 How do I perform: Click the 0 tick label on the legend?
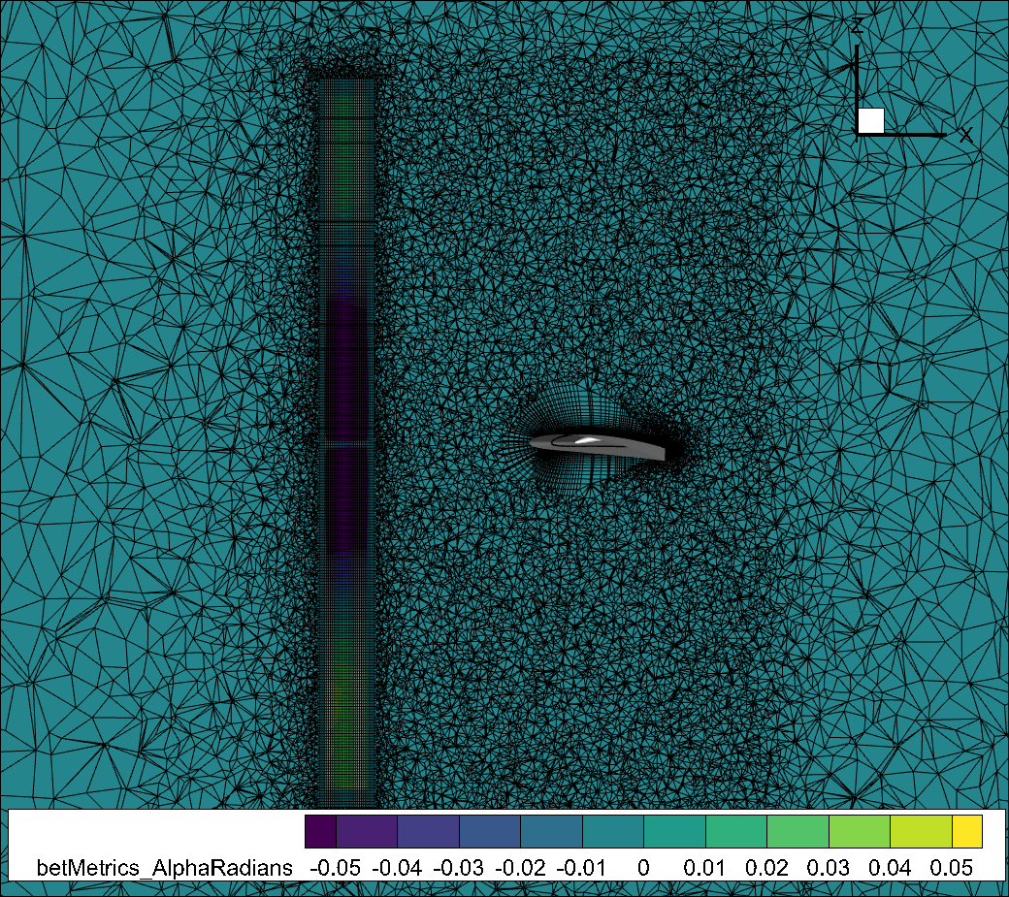[x=643, y=868]
